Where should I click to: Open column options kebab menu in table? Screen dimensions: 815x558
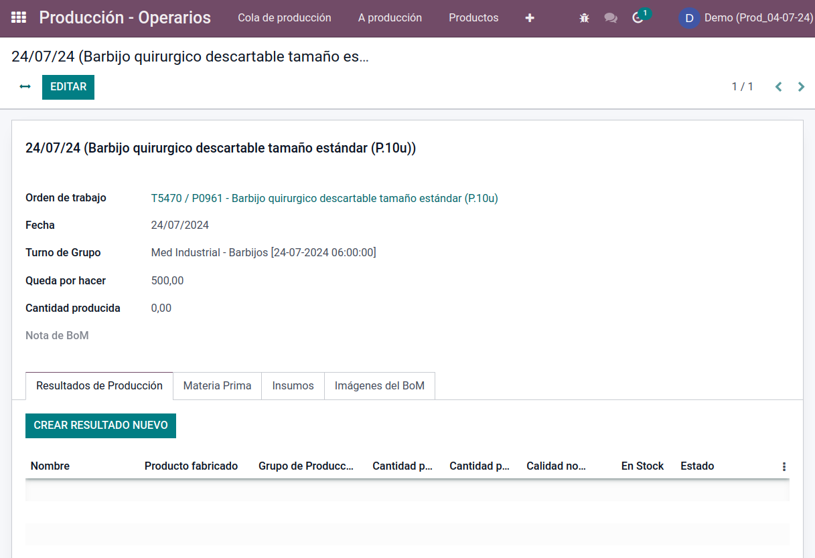click(x=784, y=466)
